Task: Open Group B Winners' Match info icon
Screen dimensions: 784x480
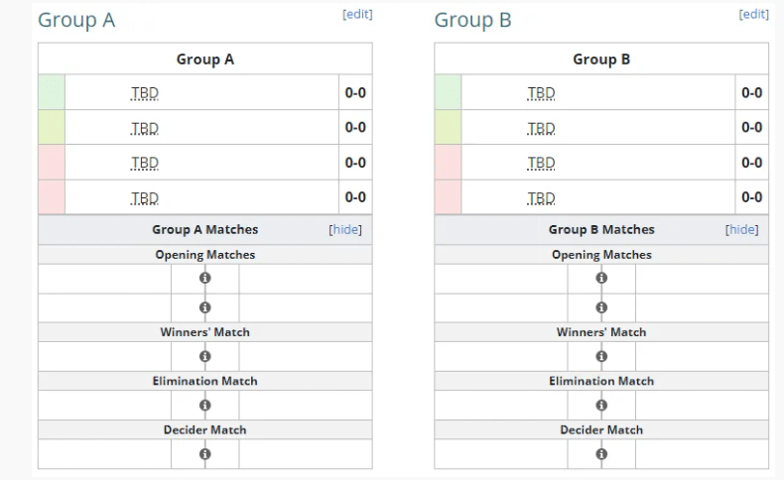Action: (601, 356)
